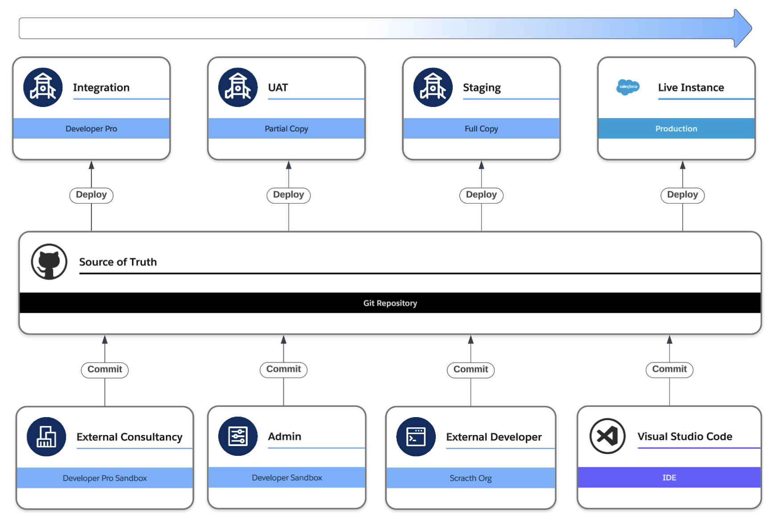
Task: Click the Salesforce cloud logo
Action: tap(628, 87)
